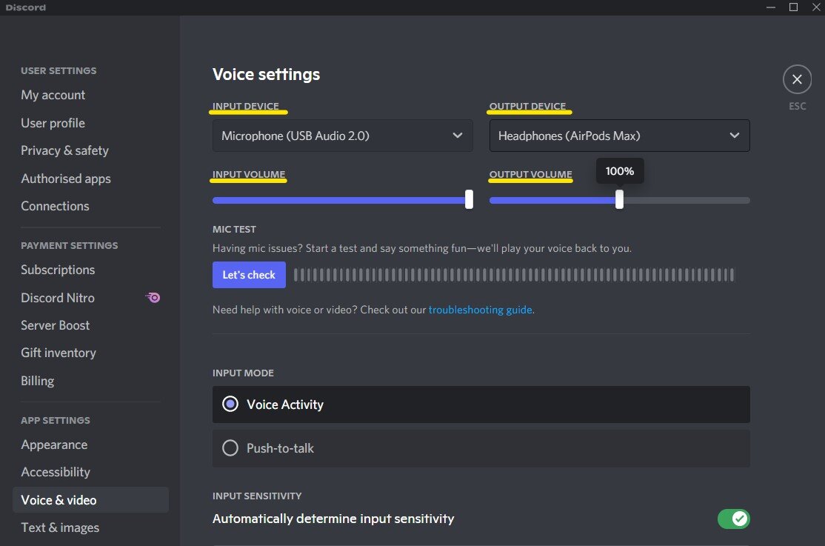Open the troubleshooting guide link
Viewport: 825px width, 546px height.
click(480, 310)
